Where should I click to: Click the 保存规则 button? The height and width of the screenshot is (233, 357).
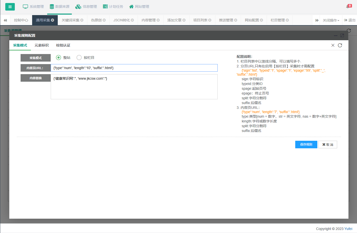point(306,145)
